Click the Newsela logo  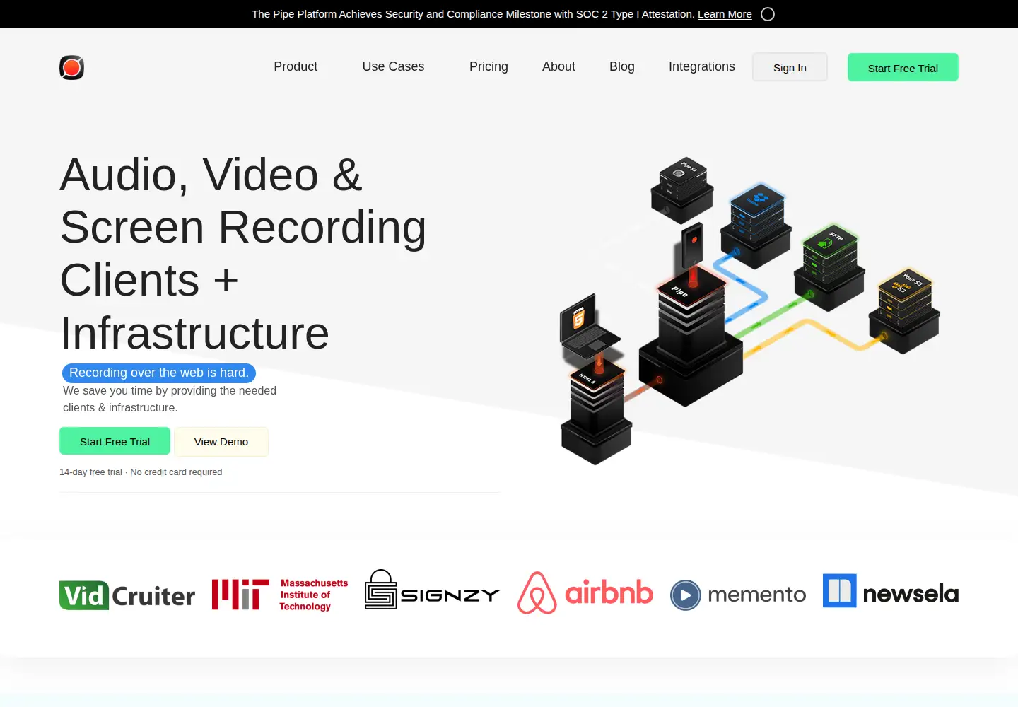pyautogui.click(x=891, y=591)
